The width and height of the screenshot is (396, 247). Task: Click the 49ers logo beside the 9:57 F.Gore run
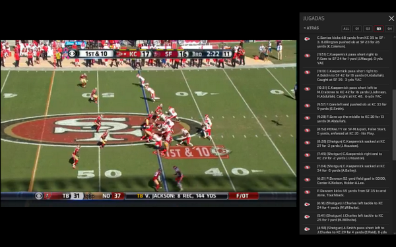coord(307,105)
